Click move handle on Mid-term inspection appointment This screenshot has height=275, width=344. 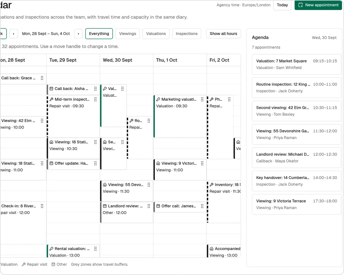point(95,99)
